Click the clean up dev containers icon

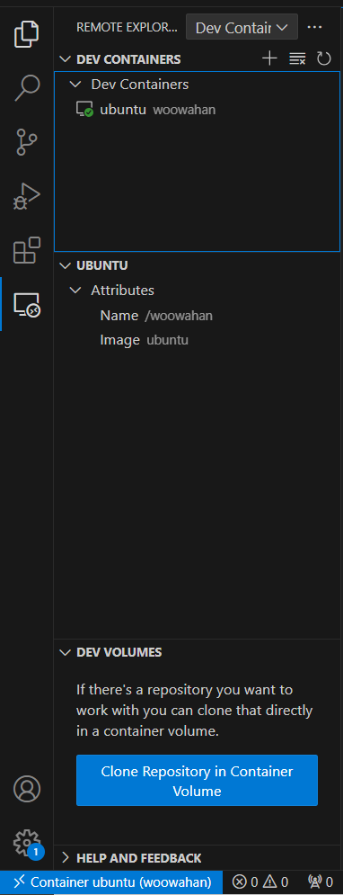click(297, 58)
